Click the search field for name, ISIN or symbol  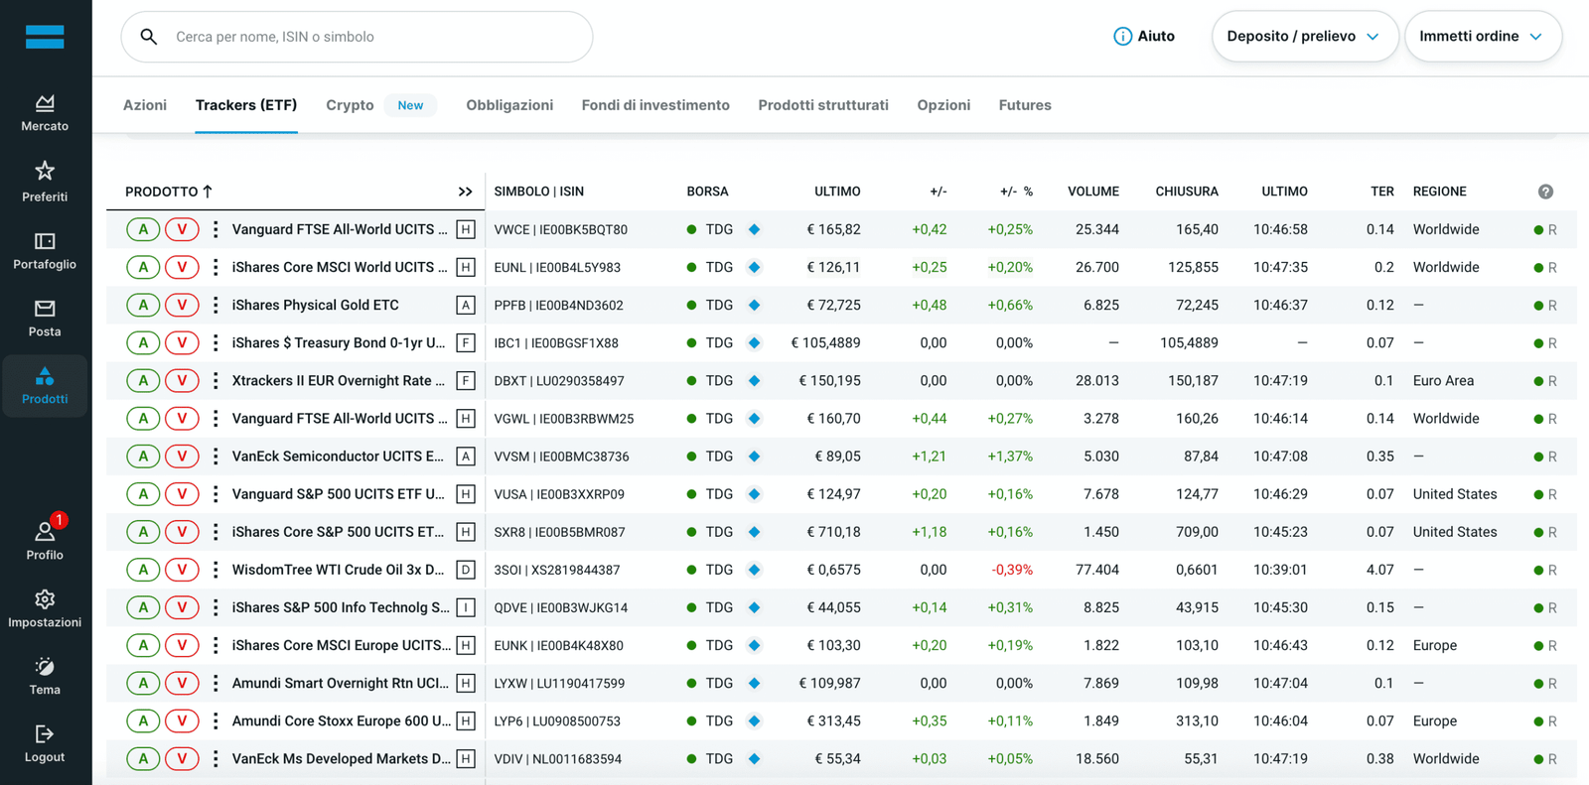358,37
